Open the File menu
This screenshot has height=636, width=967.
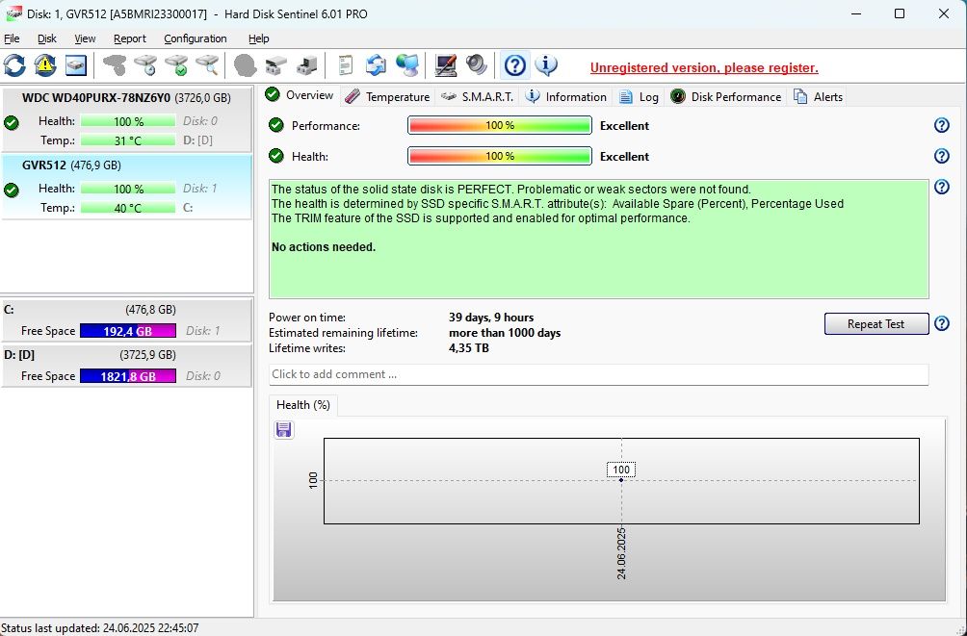[12, 38]
